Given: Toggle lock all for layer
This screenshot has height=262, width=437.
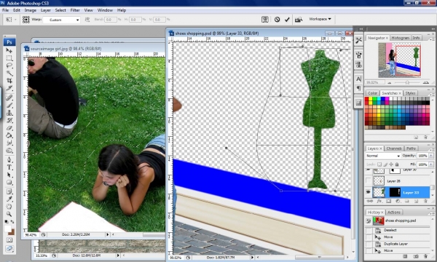Looking at the screenshot, I should 397,164.
